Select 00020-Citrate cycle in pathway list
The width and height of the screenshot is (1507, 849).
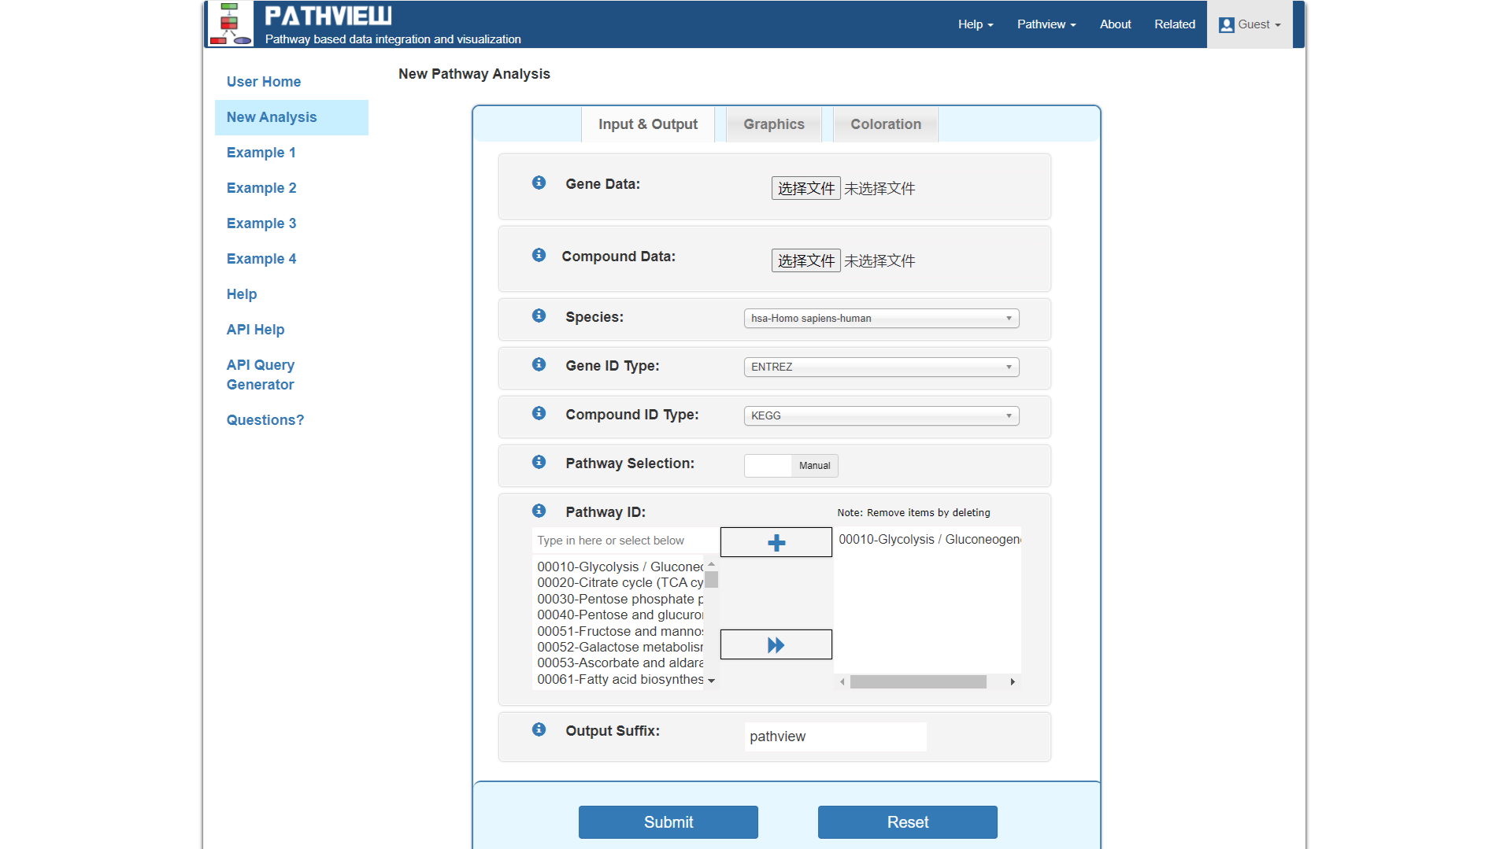click(x=620, y=583)
